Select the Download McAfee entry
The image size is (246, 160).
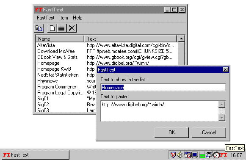[56, 51]
